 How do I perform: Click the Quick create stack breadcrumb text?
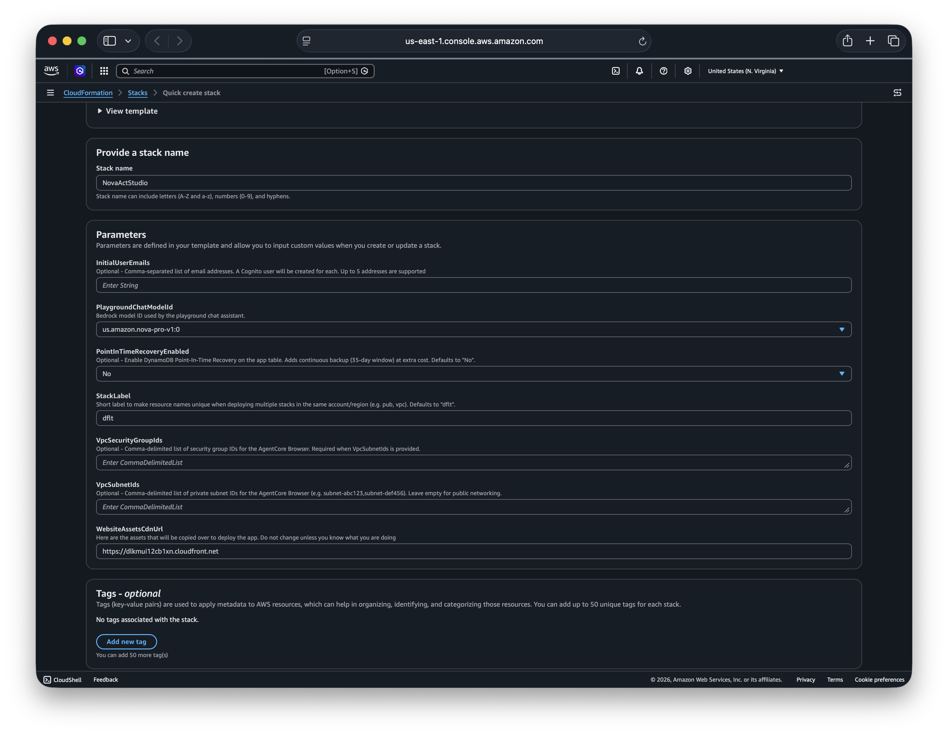pyautogui.click(x=191, y=93)
